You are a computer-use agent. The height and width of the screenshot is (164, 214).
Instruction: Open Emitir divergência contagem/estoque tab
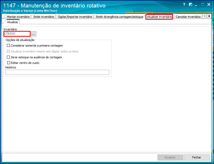pos(119,17)
